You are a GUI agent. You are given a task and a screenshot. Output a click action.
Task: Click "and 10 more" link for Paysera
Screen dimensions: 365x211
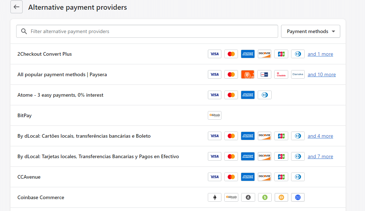(322, 74)
